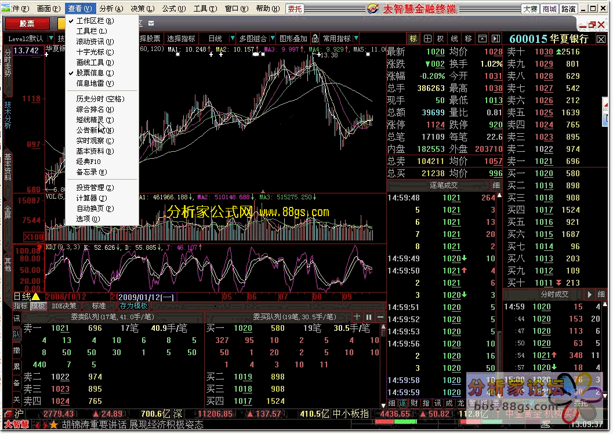Click the scroll-down arrow of the order queue panel
This screenshot has width=613, height=434.
tap(383, 405)
